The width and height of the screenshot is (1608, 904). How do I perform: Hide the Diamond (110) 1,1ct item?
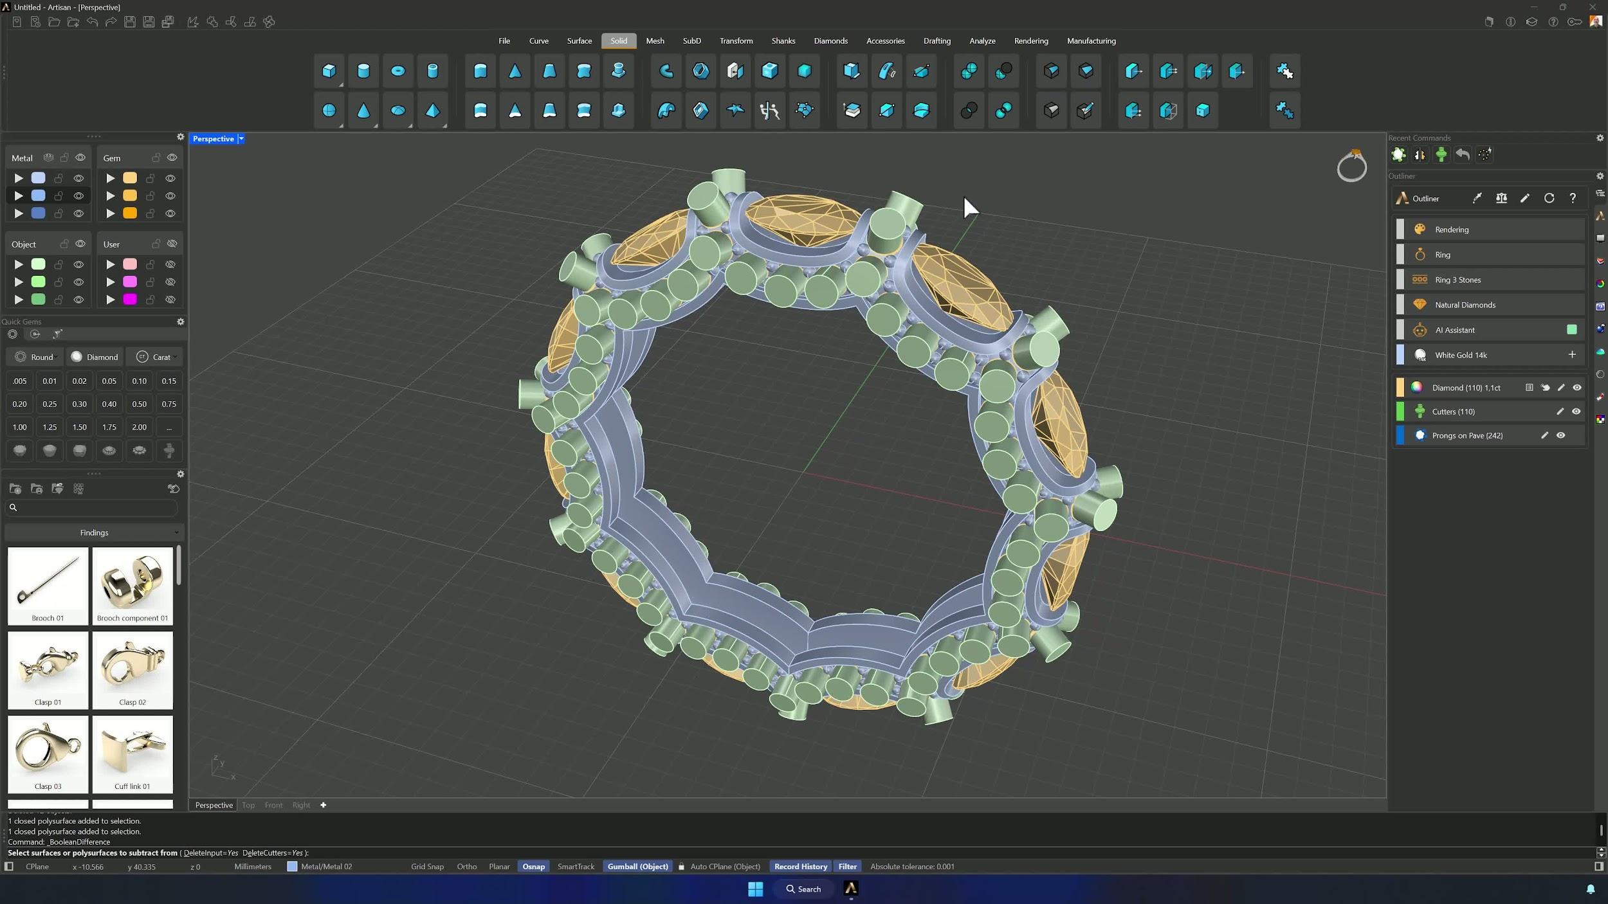click(1576, 388)
